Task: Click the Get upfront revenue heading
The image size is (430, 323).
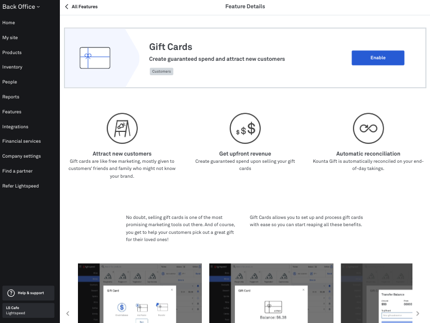Action: pos(245,154)
